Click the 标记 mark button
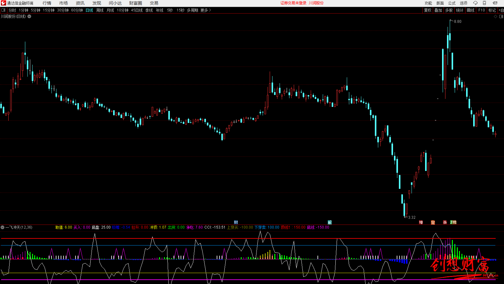 (492, 10)
